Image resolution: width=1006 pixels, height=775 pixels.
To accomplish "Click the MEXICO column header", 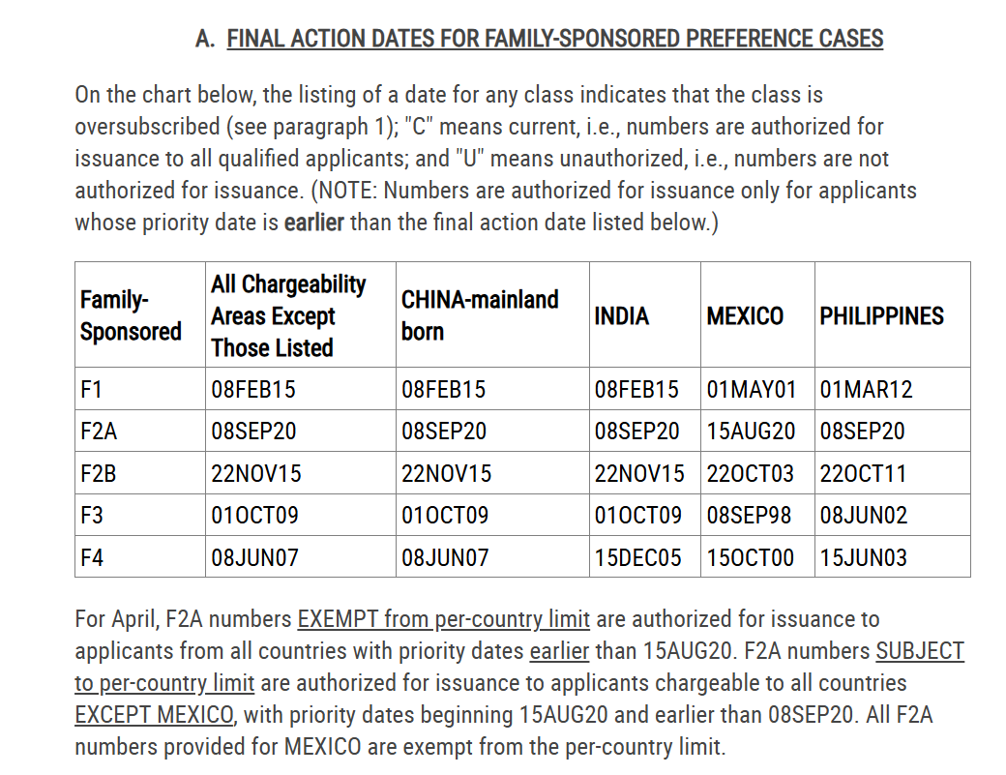I will click(745, 315).
